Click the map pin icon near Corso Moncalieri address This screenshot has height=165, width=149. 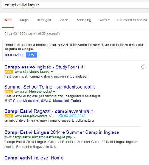pyautogui.click(x=6, y=101)
